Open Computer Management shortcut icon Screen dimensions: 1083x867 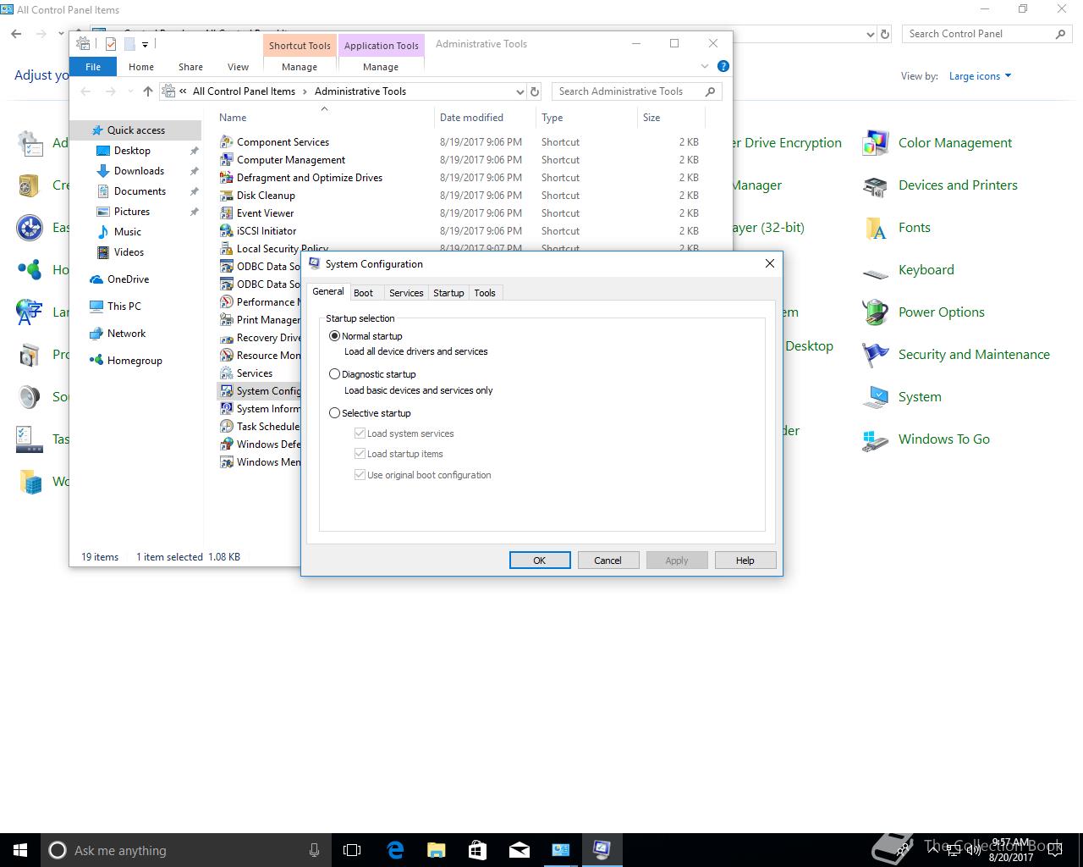coord(226,160)
